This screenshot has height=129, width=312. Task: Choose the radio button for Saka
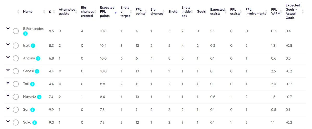coord(16,123)
